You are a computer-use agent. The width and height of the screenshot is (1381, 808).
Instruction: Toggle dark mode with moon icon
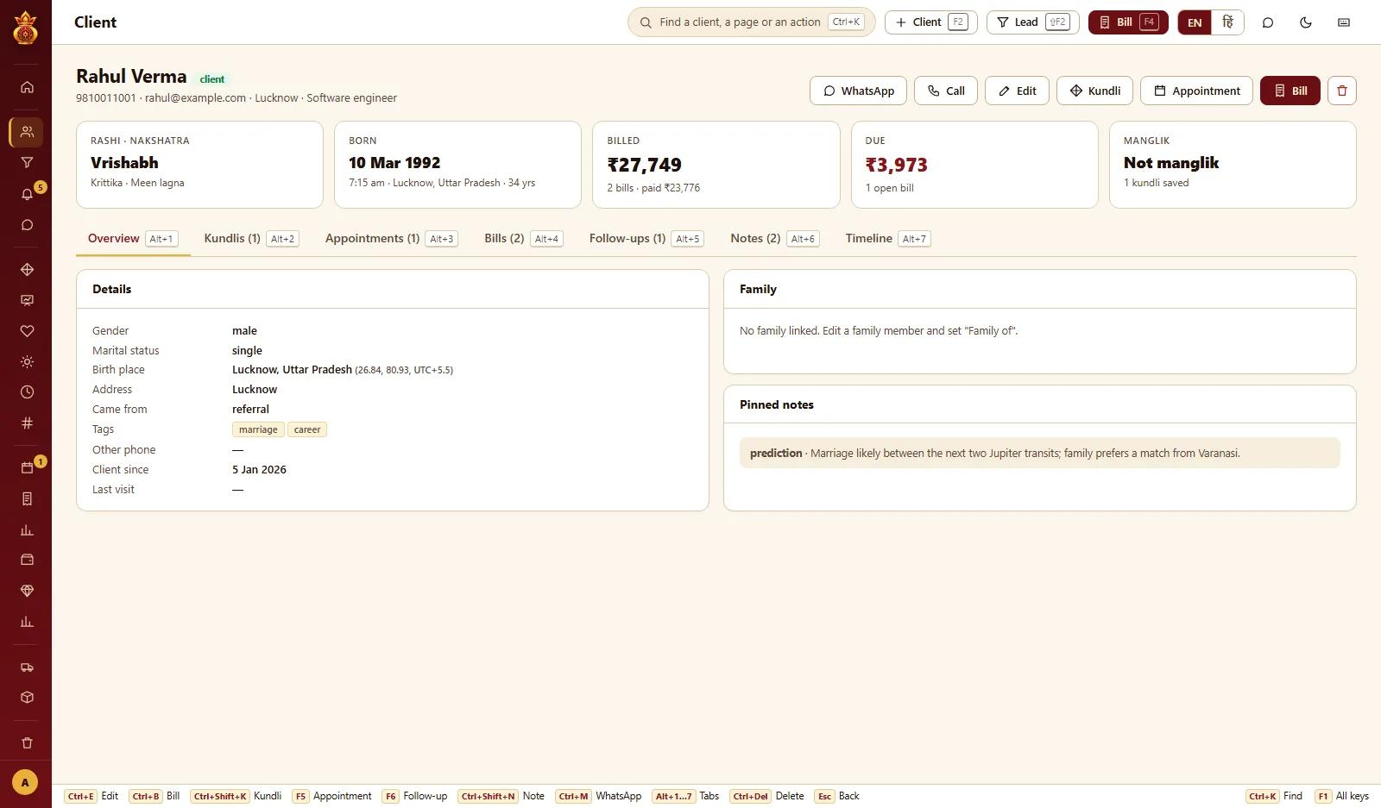click(x=1306, y=22)
